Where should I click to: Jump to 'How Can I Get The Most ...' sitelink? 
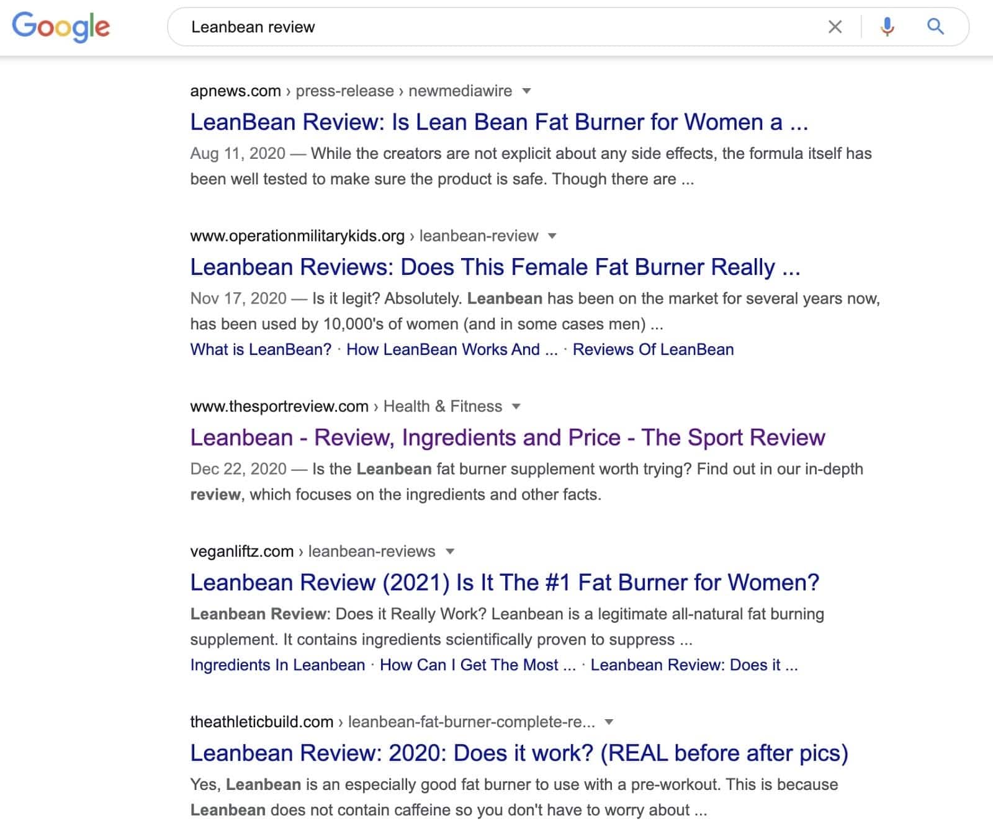point(478,665)
